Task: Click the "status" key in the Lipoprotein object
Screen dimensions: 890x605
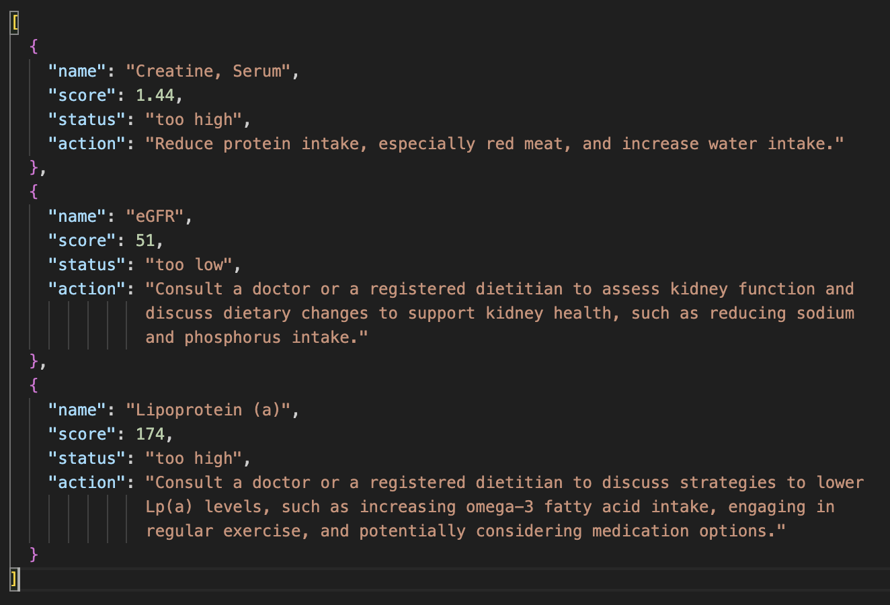Action: [87, 458]
